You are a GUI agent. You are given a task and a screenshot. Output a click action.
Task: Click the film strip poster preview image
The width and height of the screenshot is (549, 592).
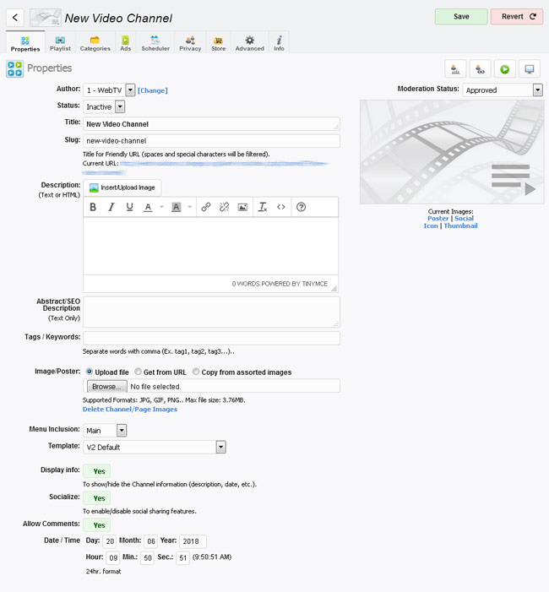click(x=452, y=152)
